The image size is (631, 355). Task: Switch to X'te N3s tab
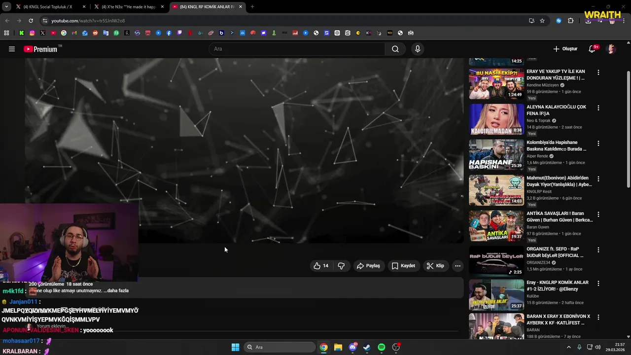pyautogui.click(x=129, y=7)
